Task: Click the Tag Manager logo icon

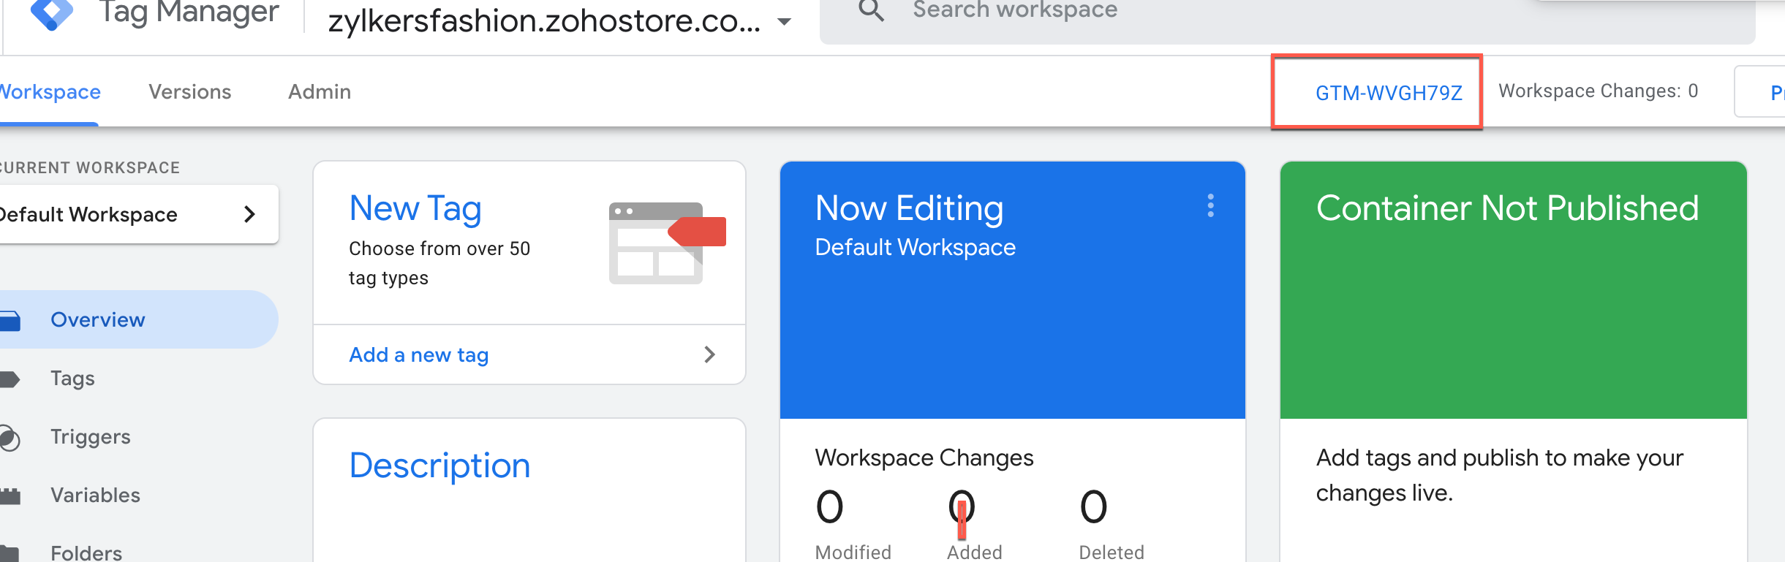Action: [51, 13]
